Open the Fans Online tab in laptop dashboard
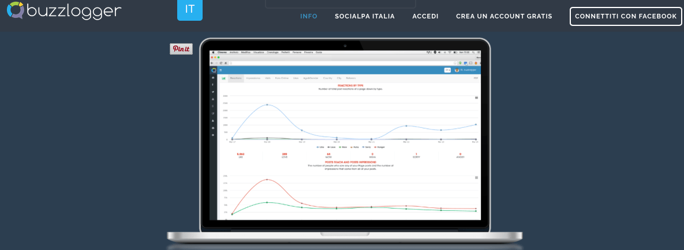This screenshot has width=684, height=250. pos(282,78)
